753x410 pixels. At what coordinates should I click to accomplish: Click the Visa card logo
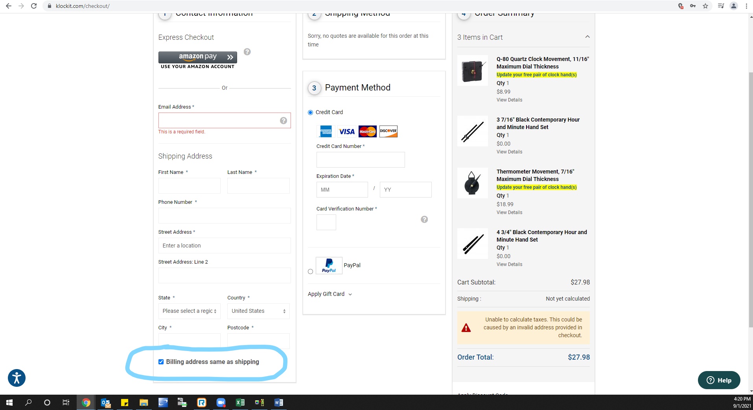(346, 131)
